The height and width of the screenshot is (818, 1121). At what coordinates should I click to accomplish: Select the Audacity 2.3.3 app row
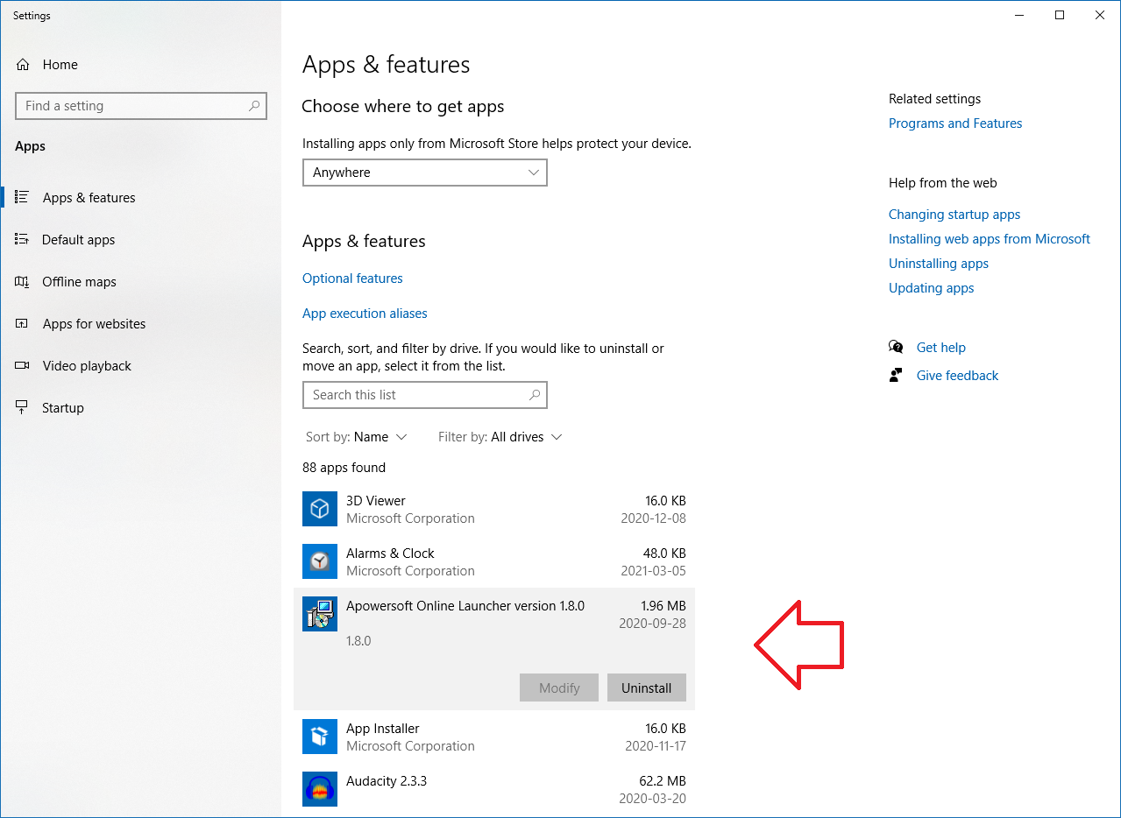(494, 789)
